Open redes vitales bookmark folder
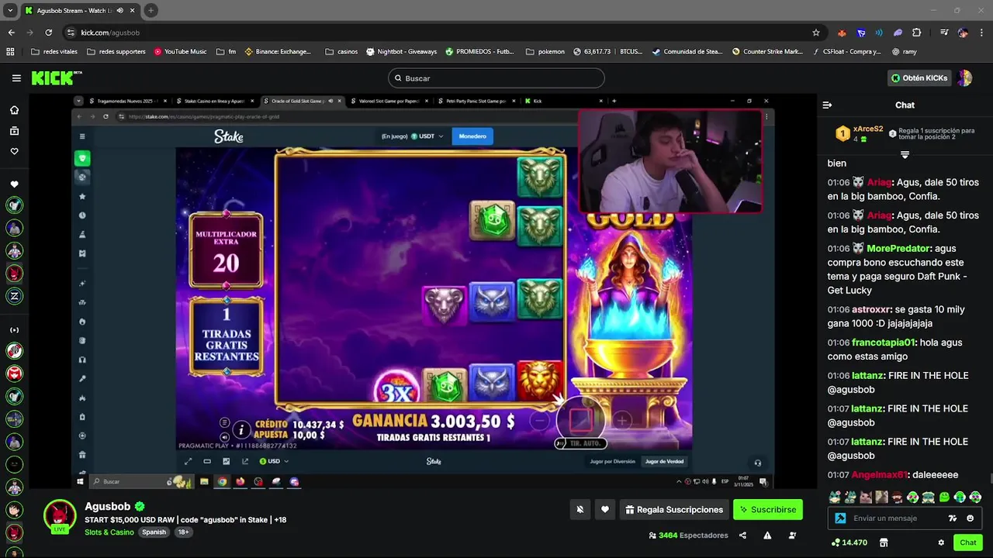This screenshot has width=993, height=558. (54, 52)
